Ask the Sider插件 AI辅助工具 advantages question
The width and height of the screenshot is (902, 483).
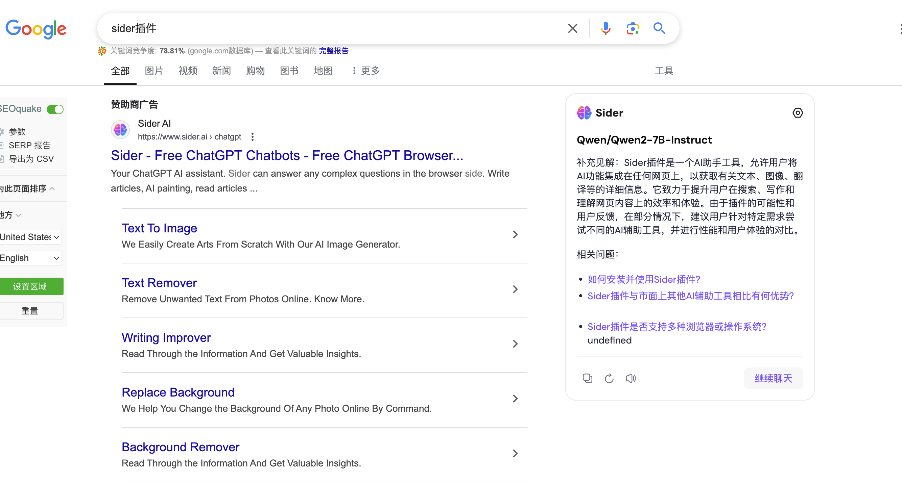coord(690,296)
